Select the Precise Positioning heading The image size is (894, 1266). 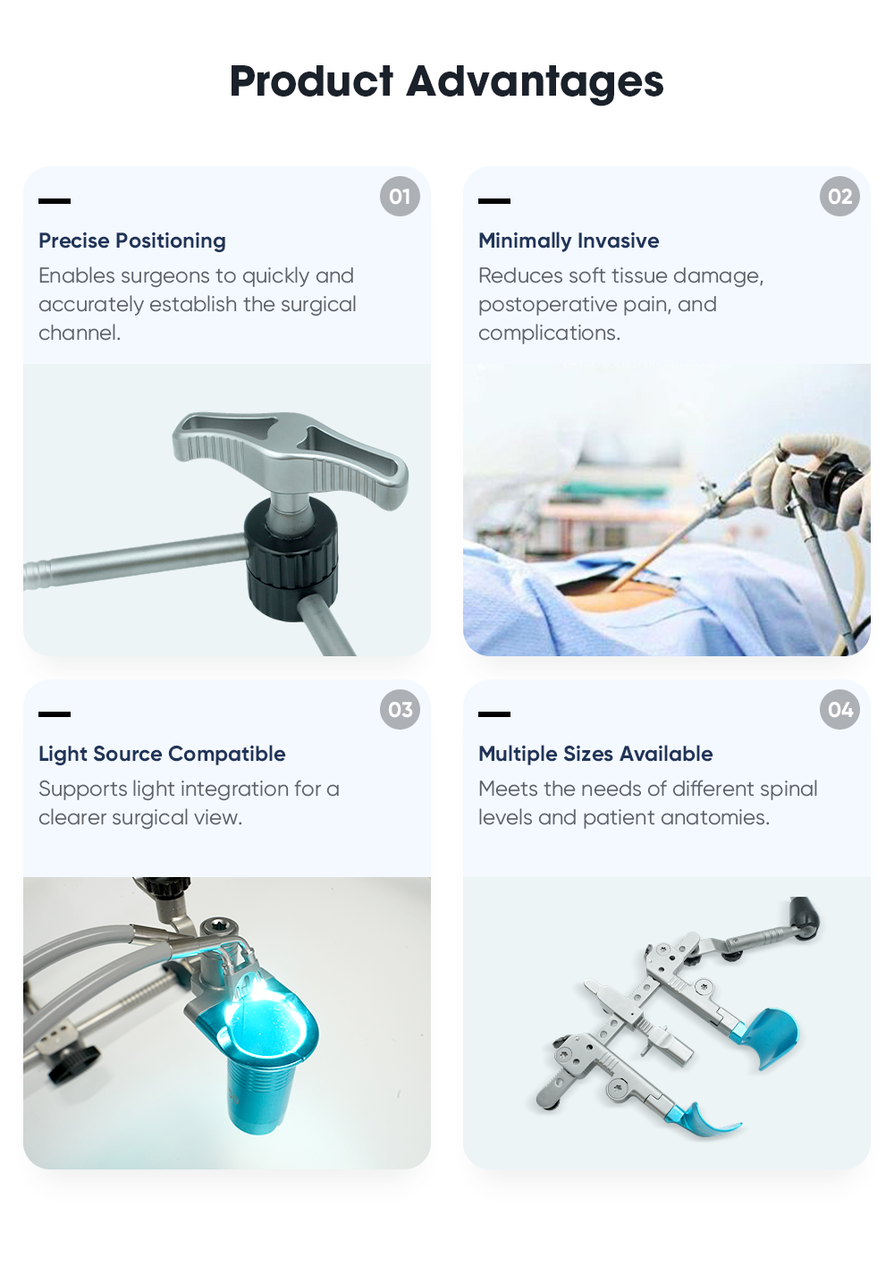click(x=132, y=241)
